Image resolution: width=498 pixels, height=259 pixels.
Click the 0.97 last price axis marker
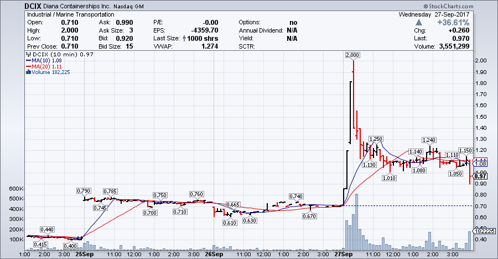(x=481, y=176)
